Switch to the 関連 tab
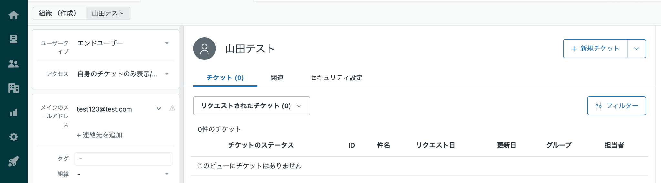Screen dimensions: 661x183 pos(277,78)
